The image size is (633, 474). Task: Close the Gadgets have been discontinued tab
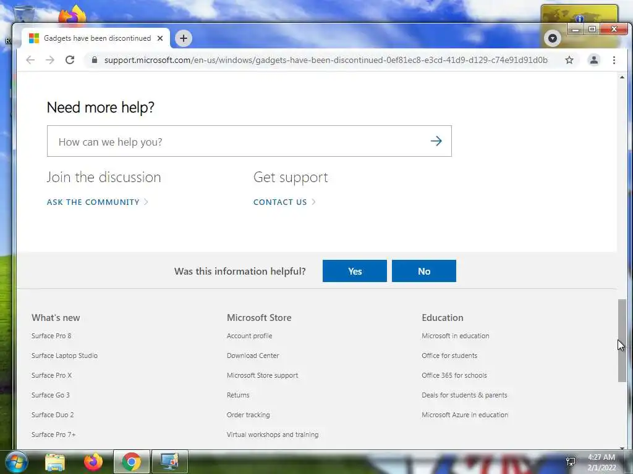[x=160, y=38]
